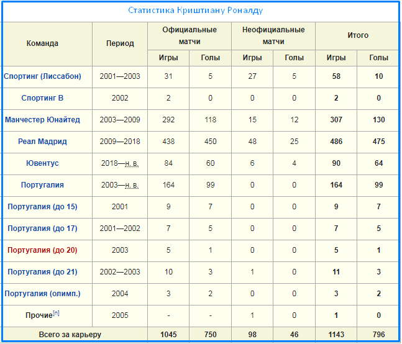Select the 2004 period for Португалия (олимп.)
Image resolution: width=402 pixels, height=344 pixels.
coord(120,294)
